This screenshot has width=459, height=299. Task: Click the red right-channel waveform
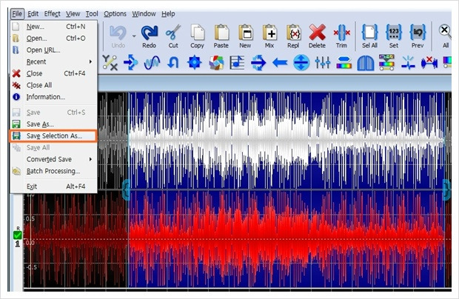coord(287,238)
